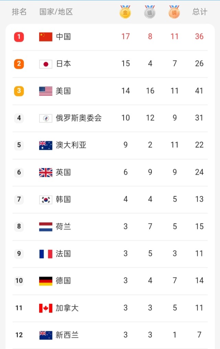Select the Netherlands flag icon

coord(46,226)
